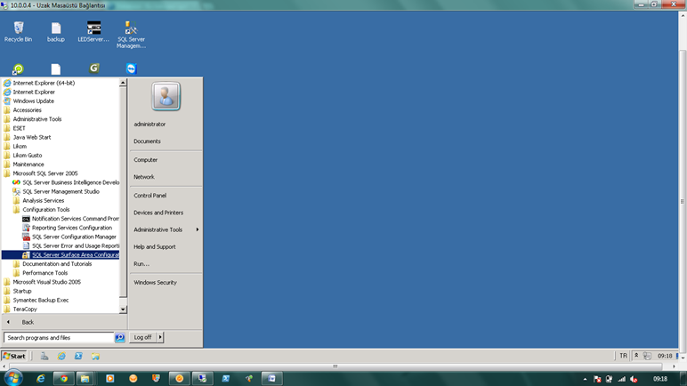Click the search magnifier button

tap(119, 338)
